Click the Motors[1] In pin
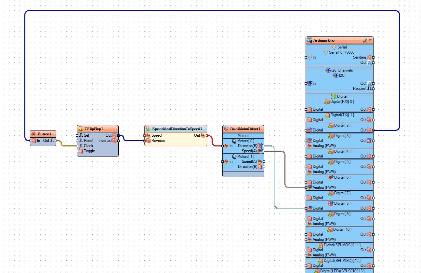The height and width of the screenshot is (273, 421). (223, 161)
